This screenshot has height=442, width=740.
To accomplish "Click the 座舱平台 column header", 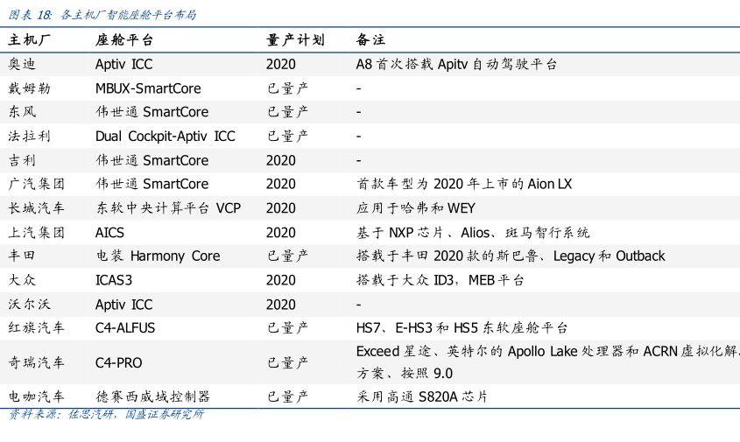I will click(x=124, y=40).
